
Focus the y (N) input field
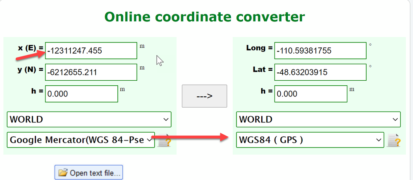tap(91, 72)
